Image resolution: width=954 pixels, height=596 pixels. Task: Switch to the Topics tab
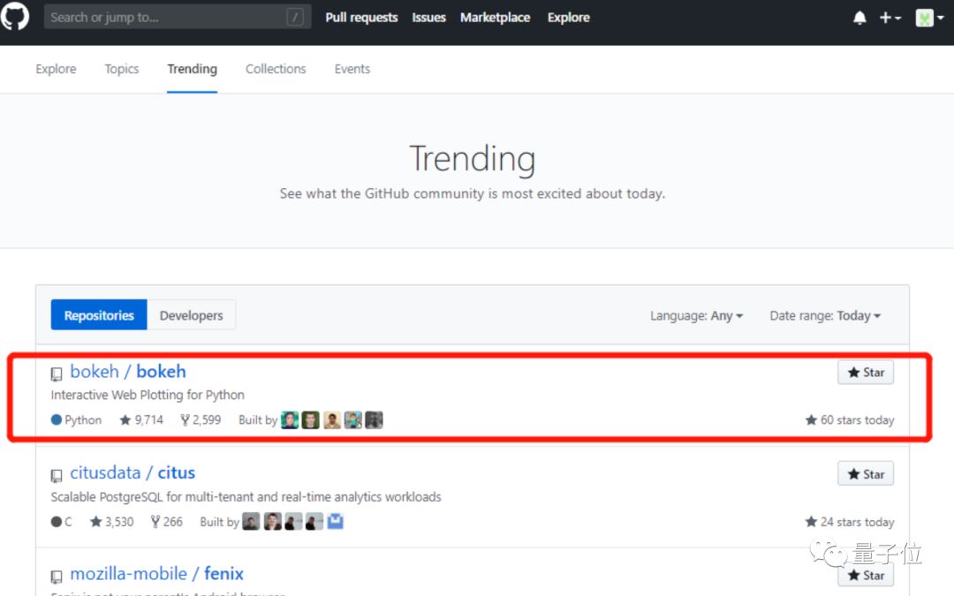(122, 69)
